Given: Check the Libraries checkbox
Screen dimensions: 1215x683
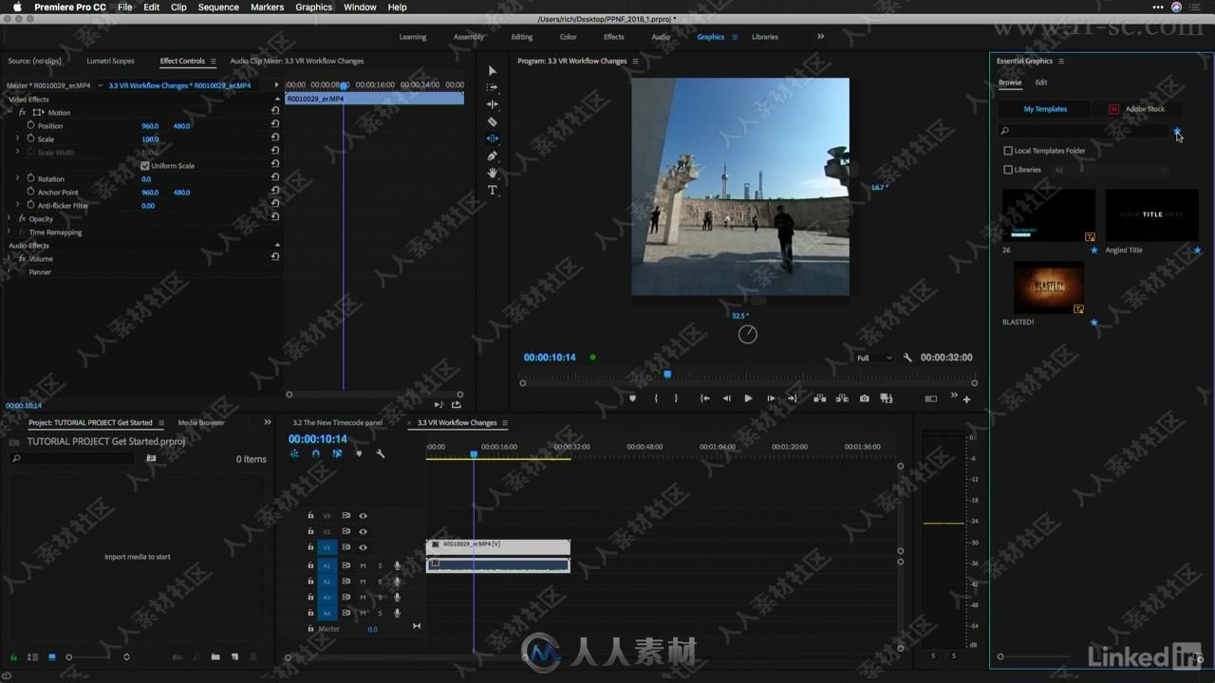Looking at the screenshot, I should [x=1008, y=170].
